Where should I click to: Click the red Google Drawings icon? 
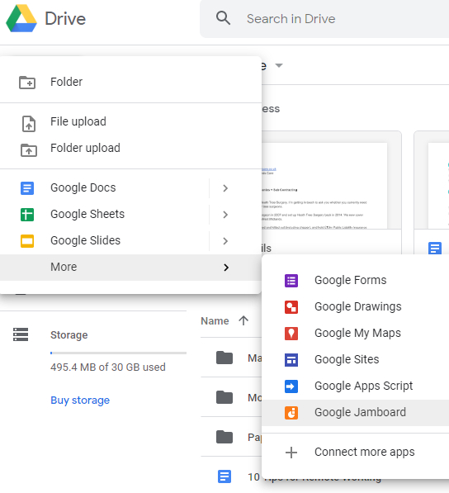tap(291, 307)
